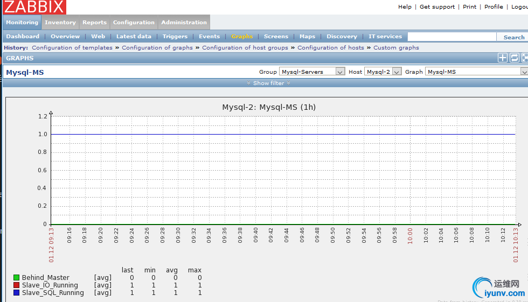Click the blue line at value 1.0
The height and width of the screenshot is (302, 528).
(283, 134)
